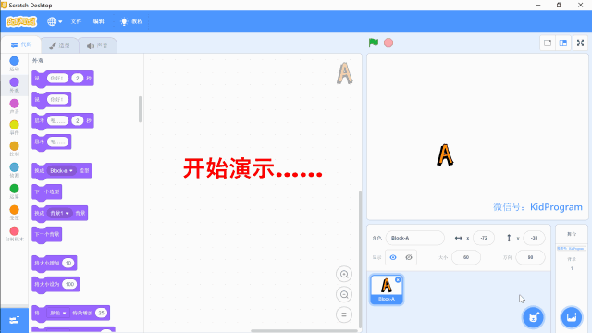Viewport: 592px width, 333px height.
Task: Switch to the 代码 (Code) tab
Action: point(21,44)
